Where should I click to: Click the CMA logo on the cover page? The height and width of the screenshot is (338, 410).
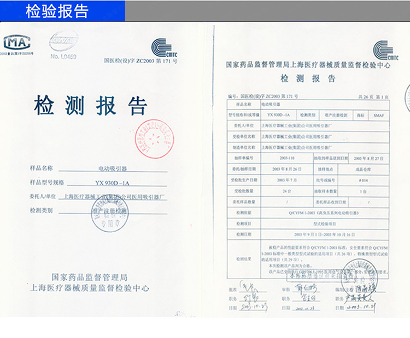16,43
